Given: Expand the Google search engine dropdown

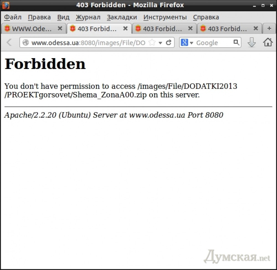Looking at the screenshot, I should [x=191, y=43].
